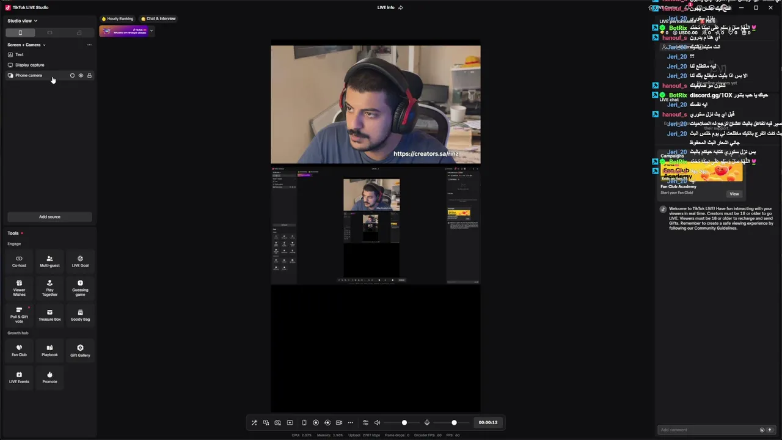Select the Display capture source

[x=49, y=65]
